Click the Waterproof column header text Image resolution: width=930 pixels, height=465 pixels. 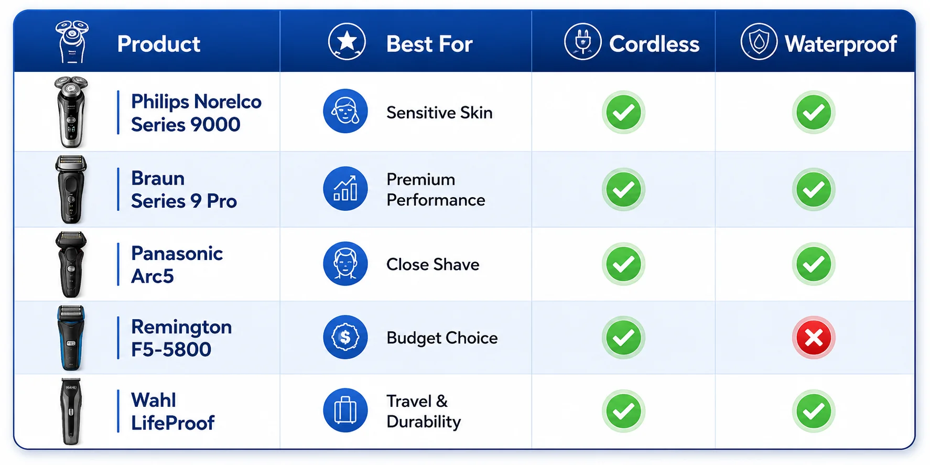tap(840, 44)
